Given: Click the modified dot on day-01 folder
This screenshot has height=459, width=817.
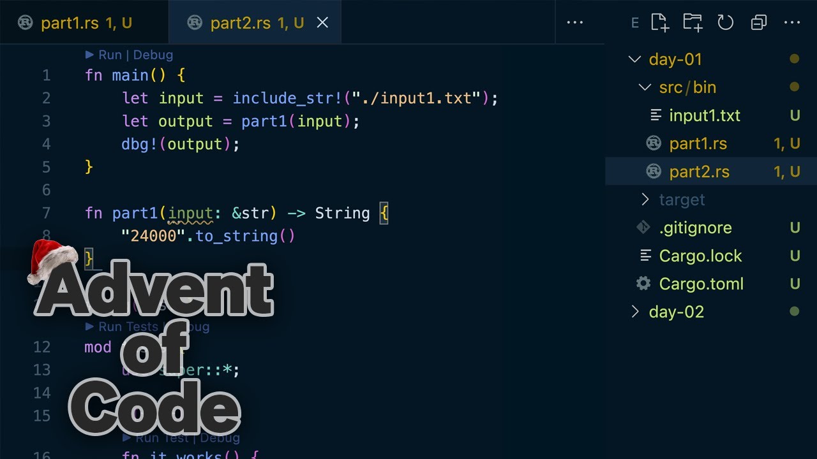Looking at the screenshot, I should point(795,59).
